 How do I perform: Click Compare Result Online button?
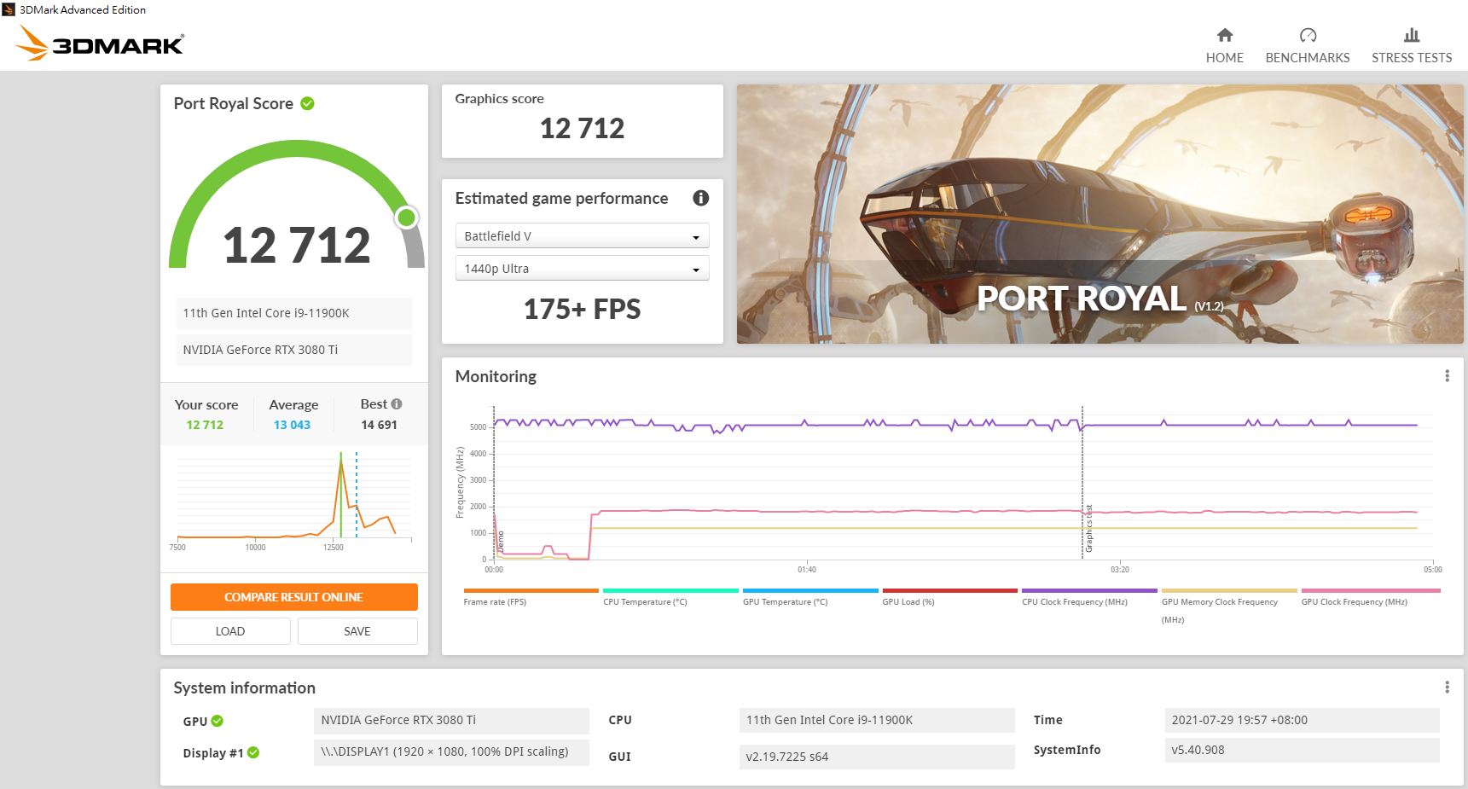click(294, 597)
